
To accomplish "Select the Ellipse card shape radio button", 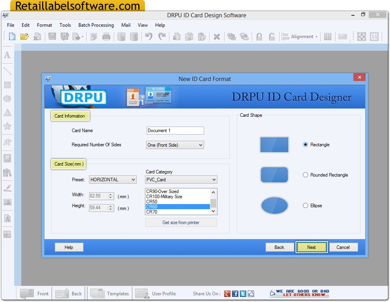I will (305, 205).
